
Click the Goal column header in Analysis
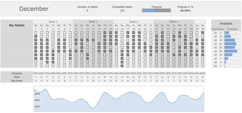pyautogui.click(x=214, y=29)
